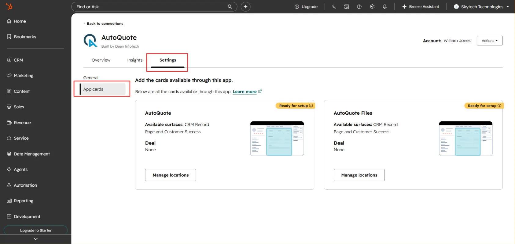Click Manage locations for AutoQuote card

coord(171,175)
